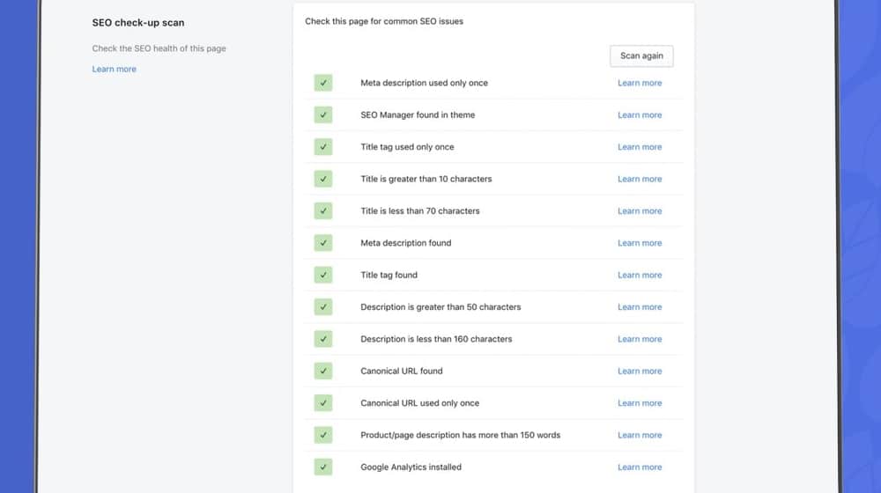Click the Scan again button
881x493 pixels.
point(641,55)
